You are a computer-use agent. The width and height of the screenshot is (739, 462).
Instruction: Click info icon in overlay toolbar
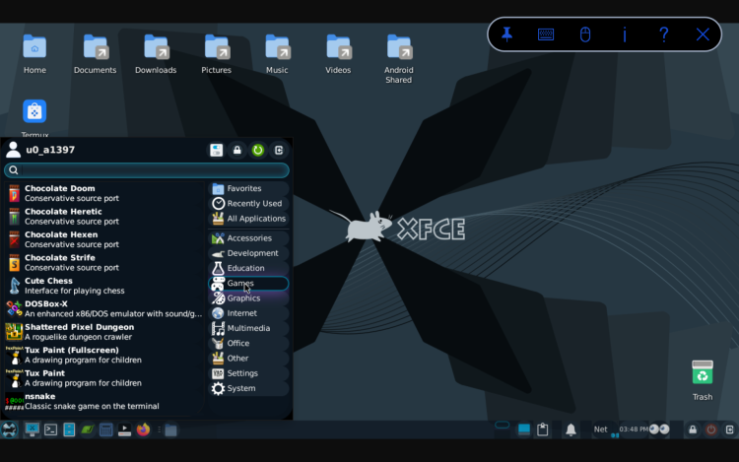point(625,34)
